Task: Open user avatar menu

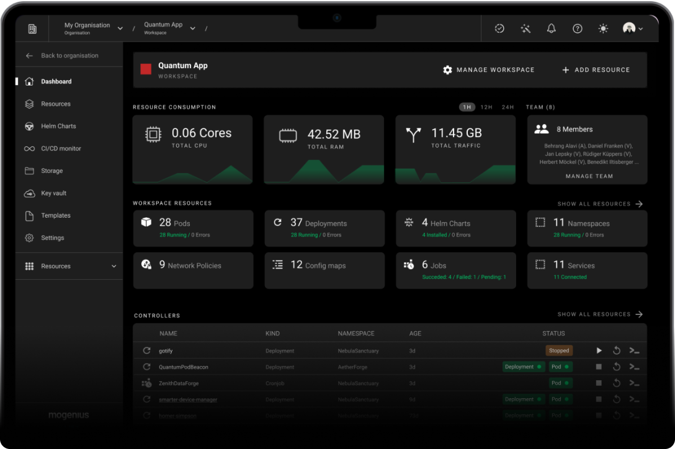Action: [632, 29]
